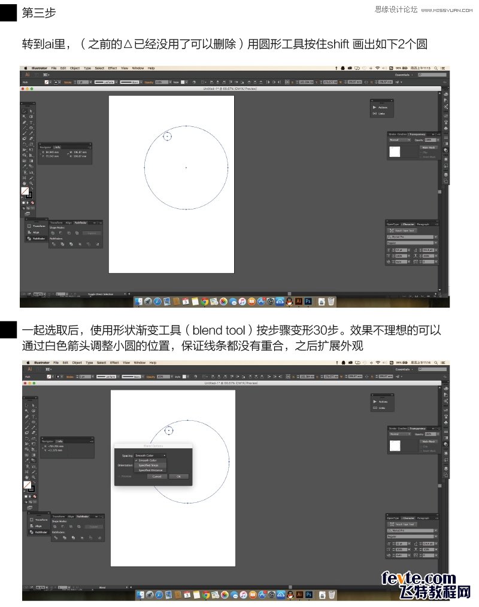Choose Specified Distance in the Spacing list
The image size is (479, 607).
click(150, 470)
